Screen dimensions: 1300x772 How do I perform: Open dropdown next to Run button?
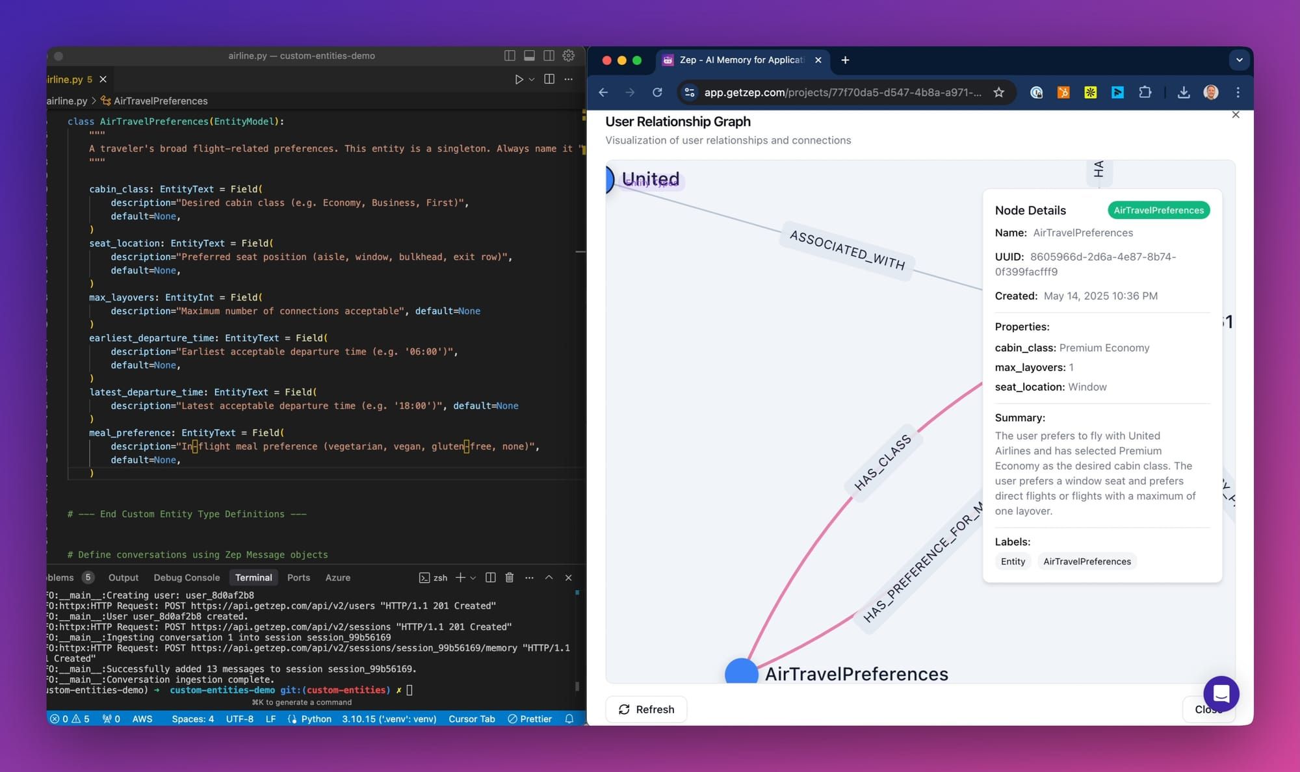pyautogui.click(x=532, y=79)
